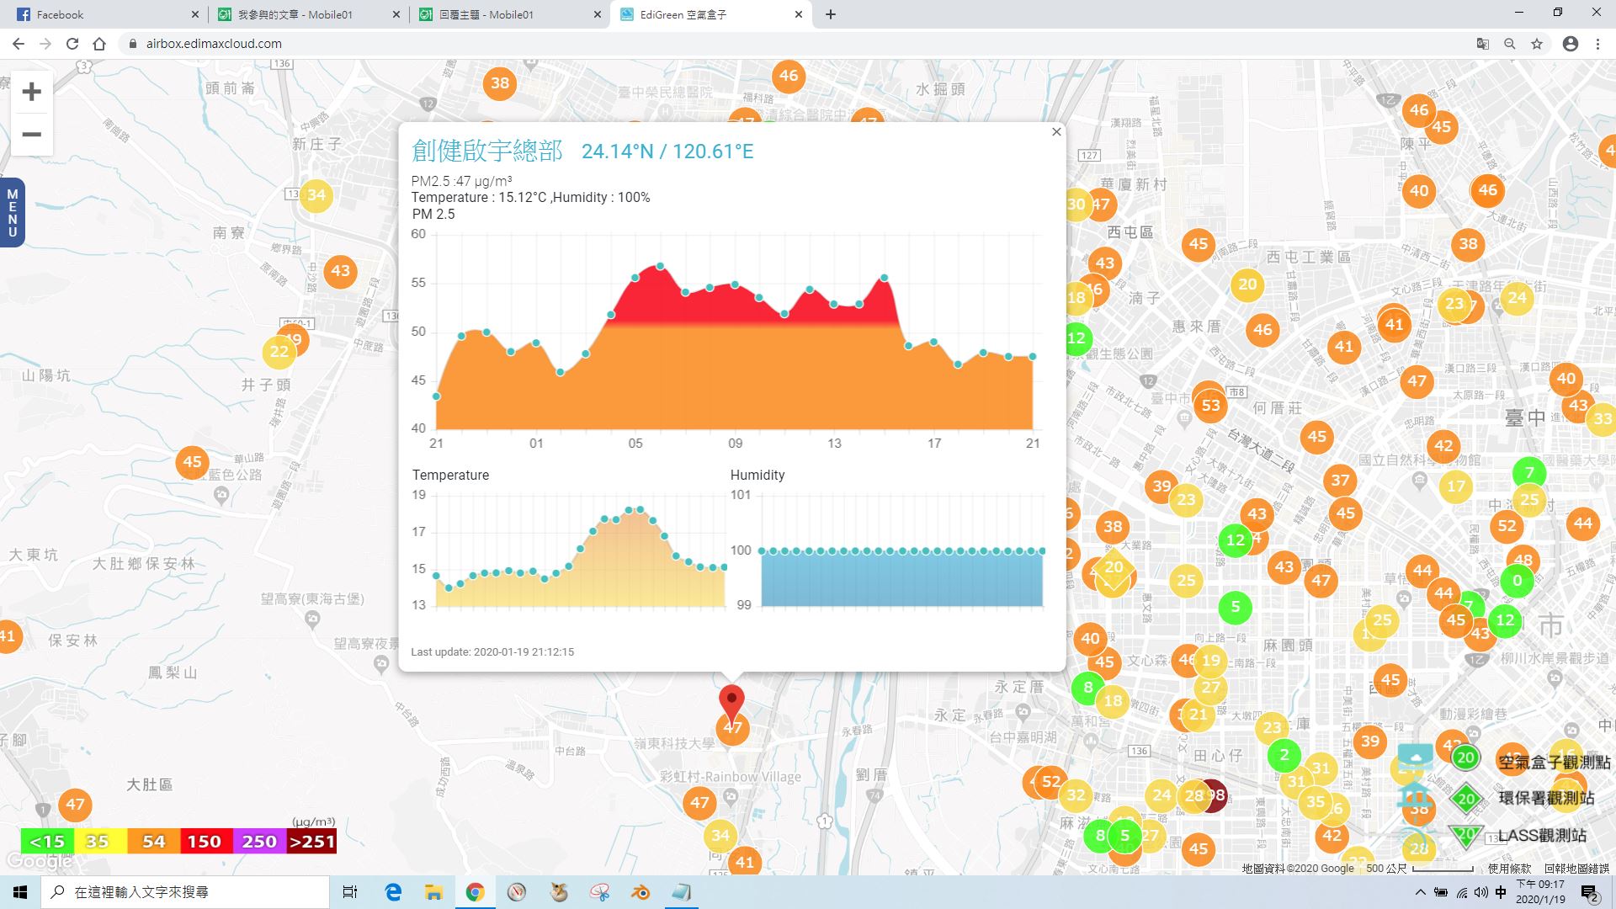Screen dimensions: 1616x909
Task: Open File Explorer from the taskbar
Action: pos(433,892)
